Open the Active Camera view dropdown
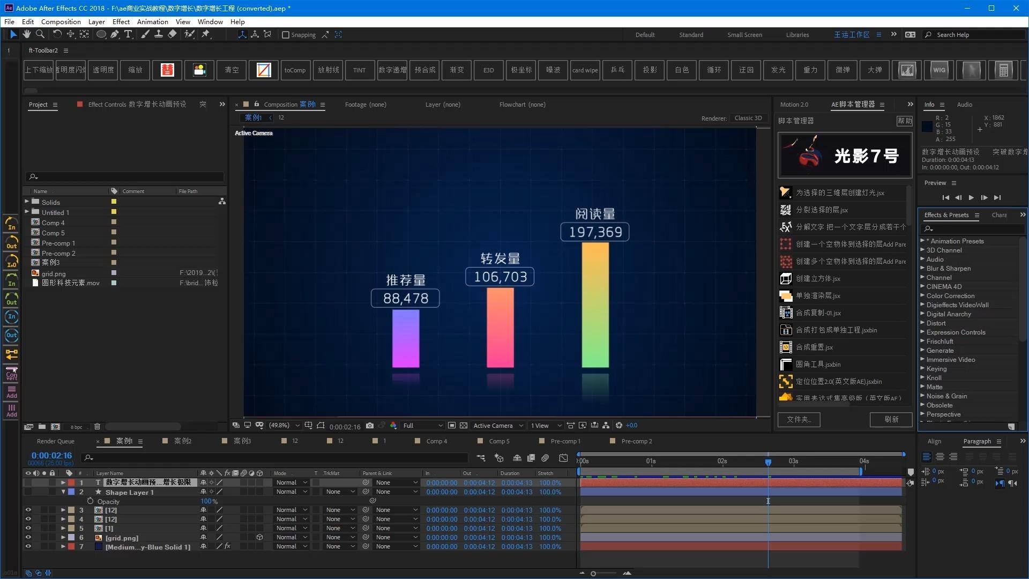 [498, 426]
